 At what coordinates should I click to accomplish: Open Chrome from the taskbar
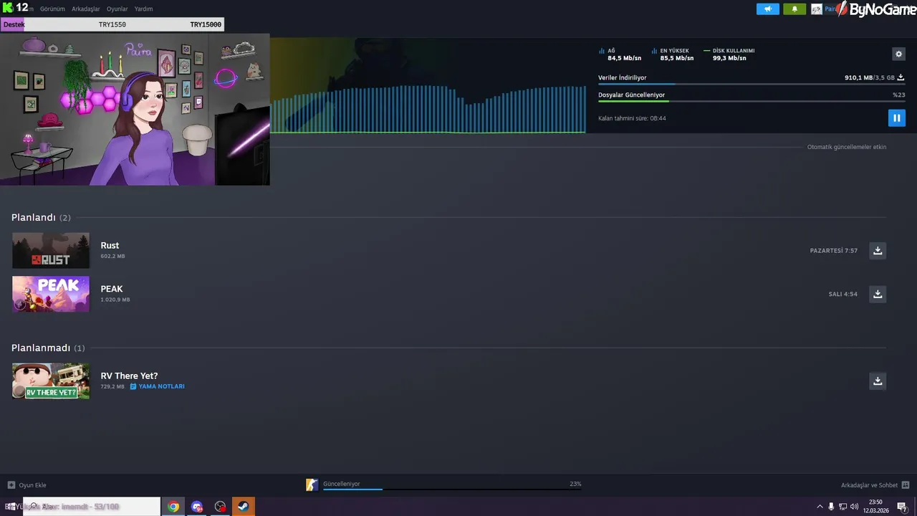click(x=173, y=507)
